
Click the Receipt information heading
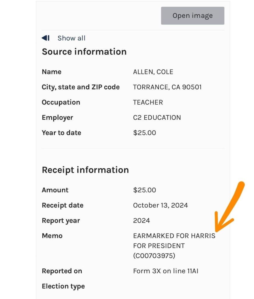pyautogui.click(x=85, y=170)
